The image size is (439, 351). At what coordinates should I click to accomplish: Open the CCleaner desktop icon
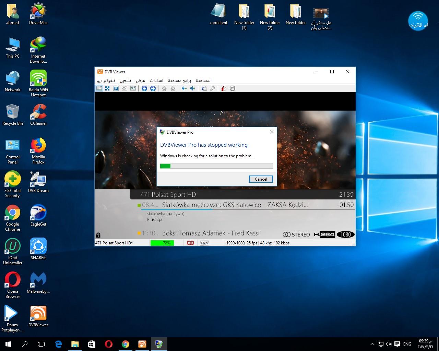(38, 115)
